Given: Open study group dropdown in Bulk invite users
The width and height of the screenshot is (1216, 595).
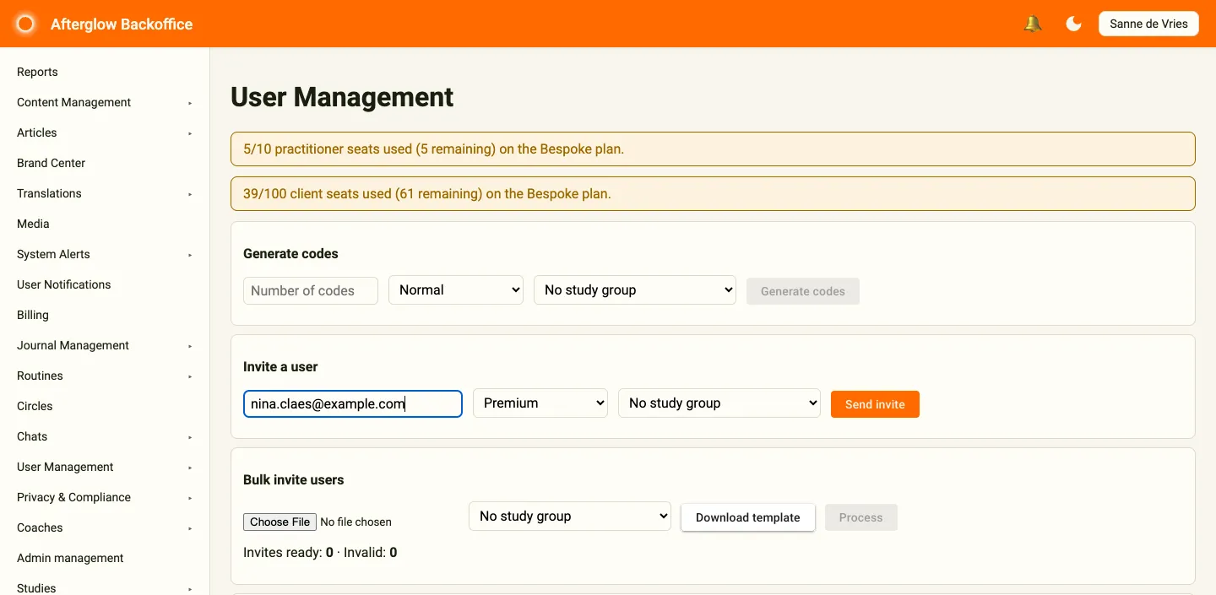Looking at the screenshot, I should pos(570,517).
